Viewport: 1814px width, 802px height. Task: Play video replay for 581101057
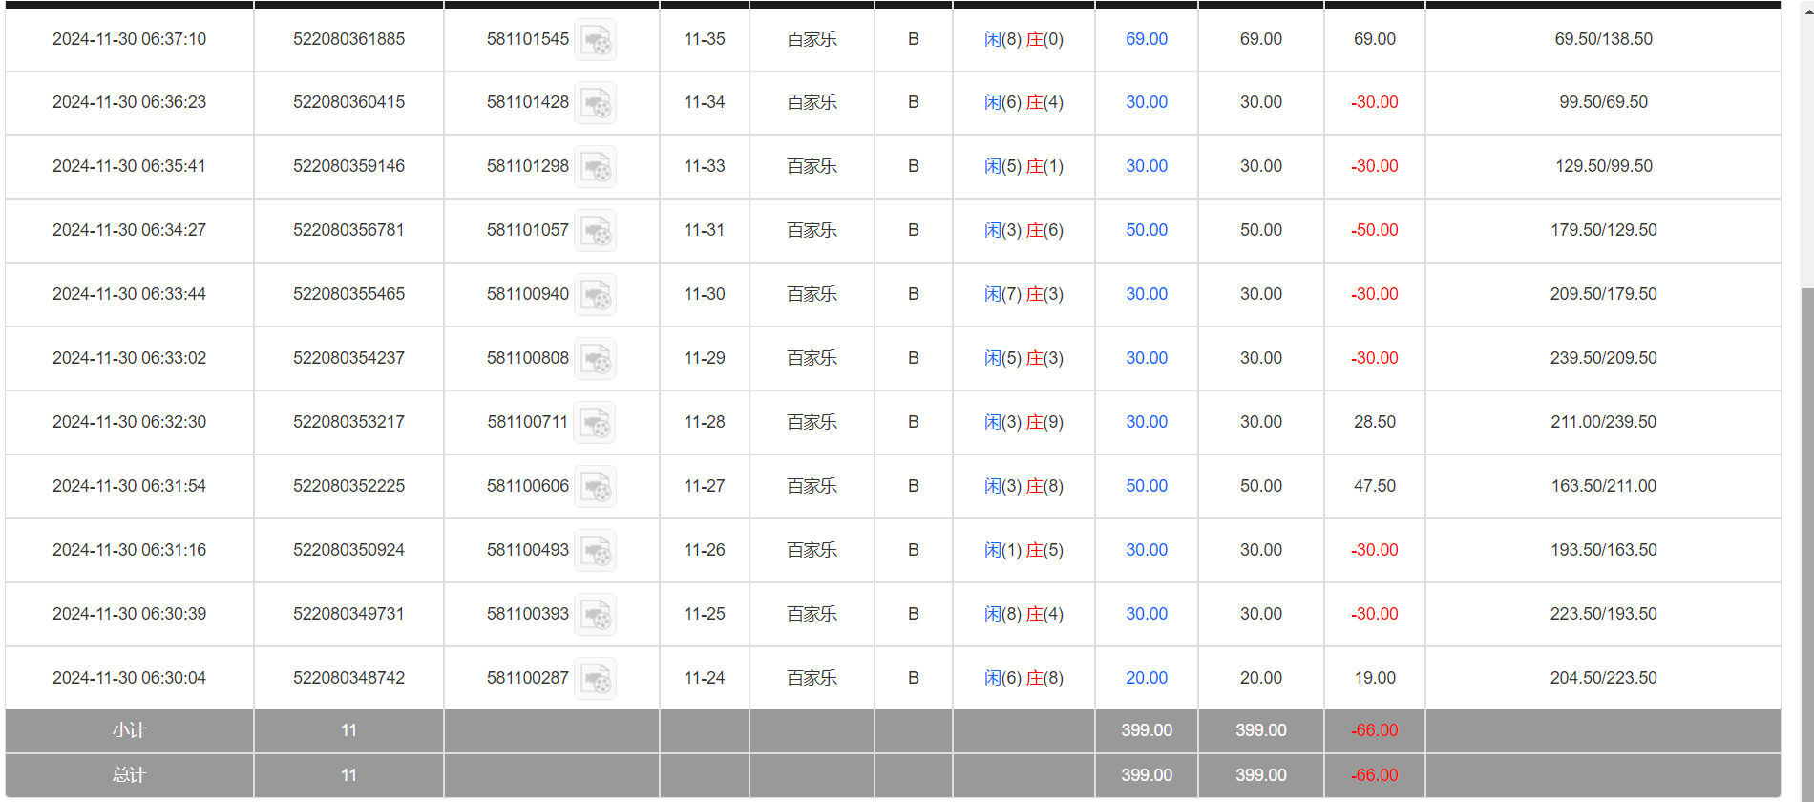click(595, 231)
